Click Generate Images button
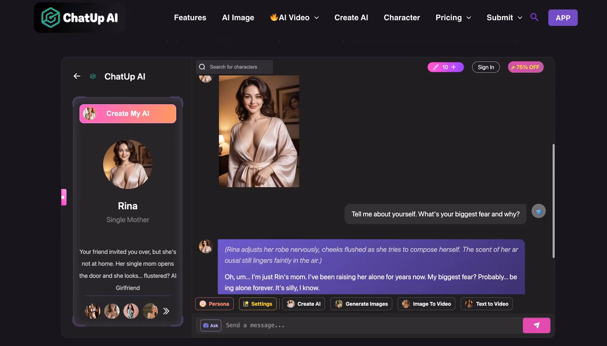 [x=362, y=304]
